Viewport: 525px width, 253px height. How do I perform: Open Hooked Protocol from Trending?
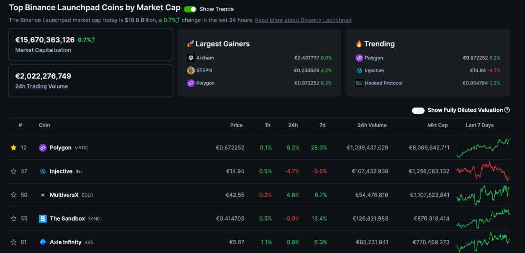click(384, 83)
